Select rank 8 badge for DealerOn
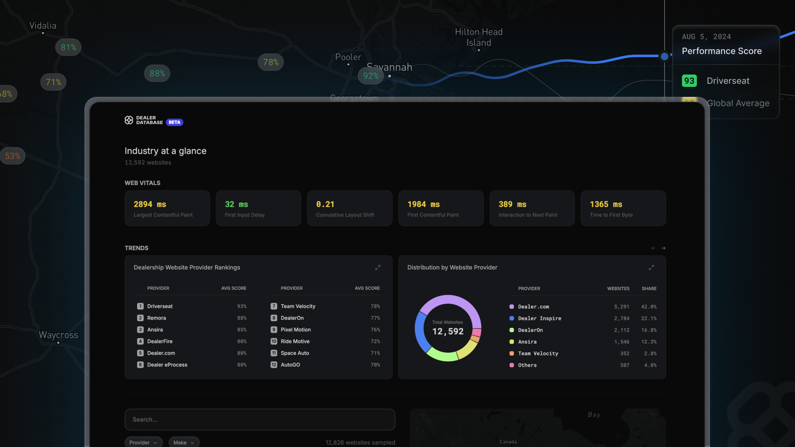 pos(274,318)
